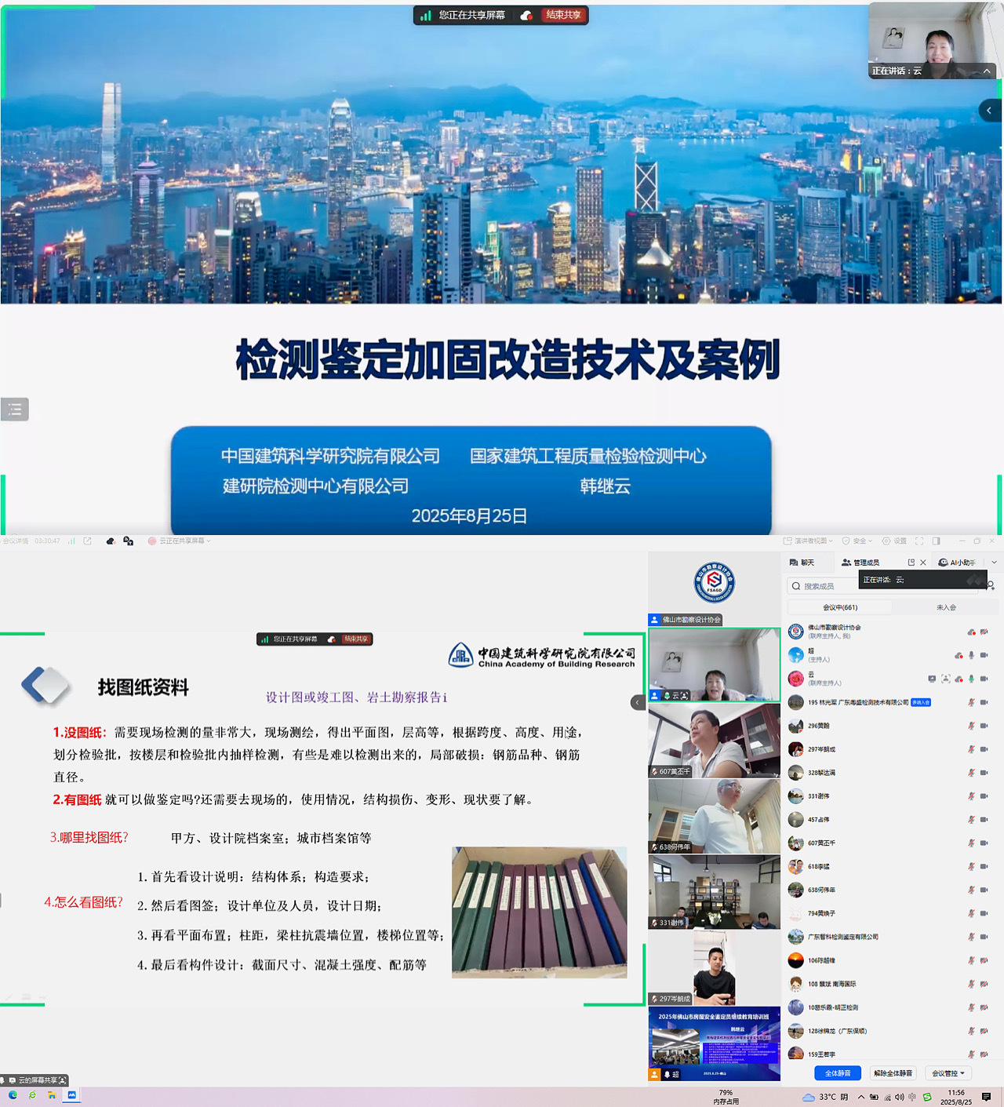The height and width of the screenshot is (1107, 1004).
Task: Open the 安全 security dropdown
Action: (857, 541)
